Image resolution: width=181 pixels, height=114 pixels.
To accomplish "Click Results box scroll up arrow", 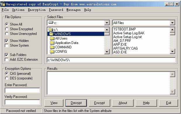I will coord(172,74).
